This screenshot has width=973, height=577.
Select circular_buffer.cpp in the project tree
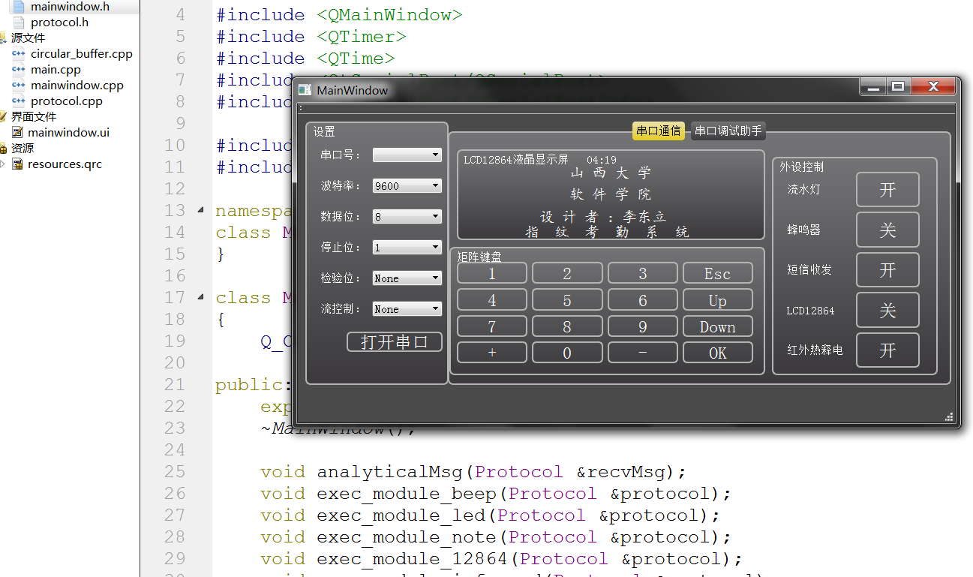click(82, 54)
